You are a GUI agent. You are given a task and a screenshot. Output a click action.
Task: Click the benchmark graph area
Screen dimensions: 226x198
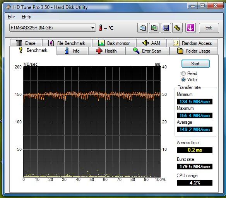92,122
